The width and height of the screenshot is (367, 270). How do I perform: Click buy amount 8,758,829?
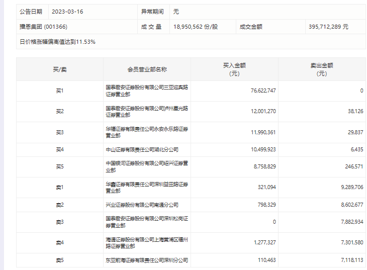[x=265, y=166]
